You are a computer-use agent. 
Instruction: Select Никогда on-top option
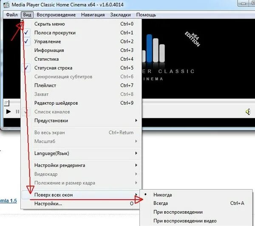(196, 195)
